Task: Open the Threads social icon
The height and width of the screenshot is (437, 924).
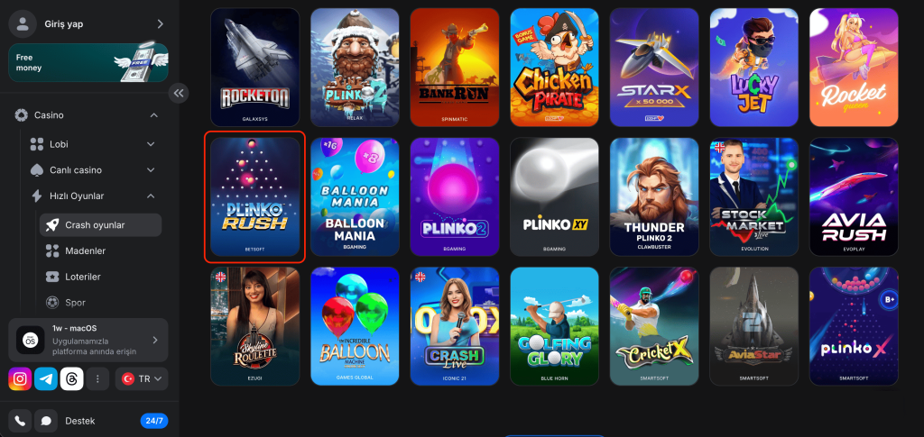Action: tap(72, 378)
